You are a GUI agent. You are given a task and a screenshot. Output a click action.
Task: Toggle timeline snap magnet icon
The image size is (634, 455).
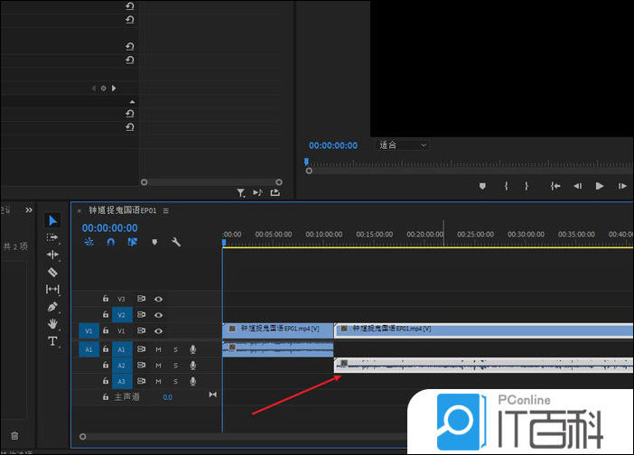(x=111, y=242)
